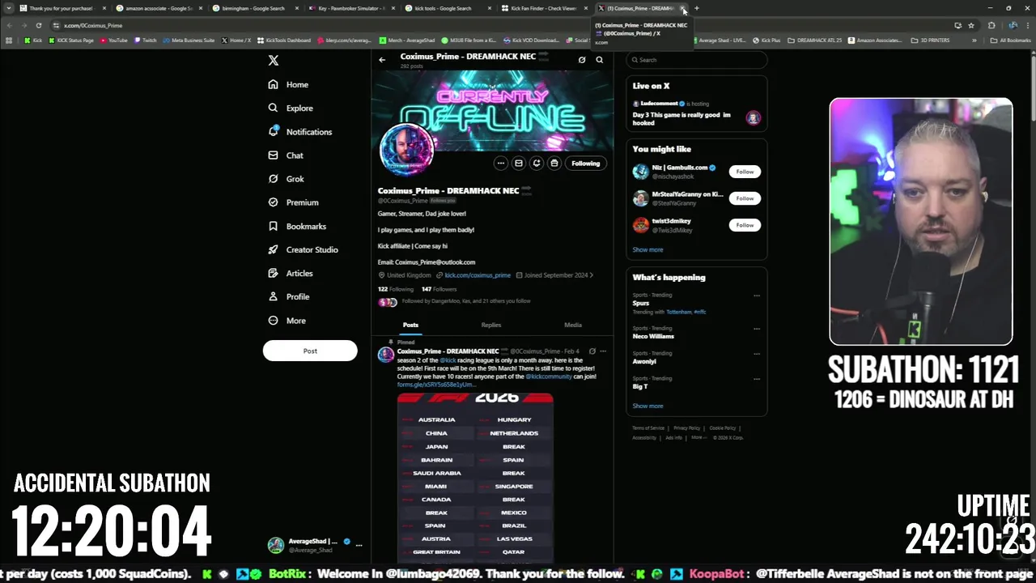The width and height of the screenshot is (1036, 583).
Task: Click the browser reload button
Action: [x=38, y=25]
